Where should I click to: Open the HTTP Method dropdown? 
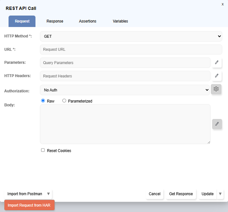[131, 36]
